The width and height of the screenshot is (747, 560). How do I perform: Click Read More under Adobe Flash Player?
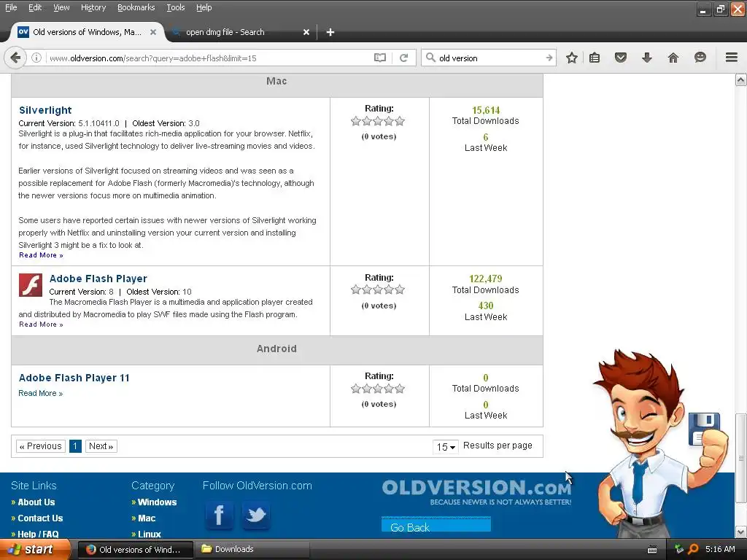click(x=41, y=324)
